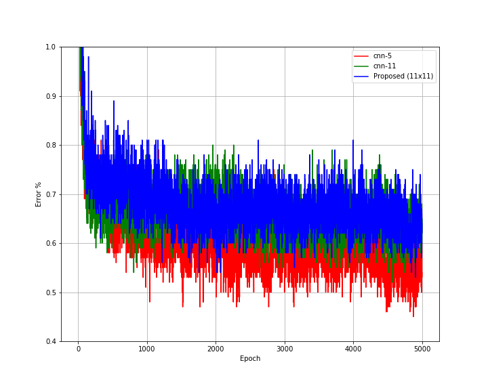This screenshot has width=488, height=390.
Task: Click the 0 tick on the x-axis
Action: coord(78,349)
